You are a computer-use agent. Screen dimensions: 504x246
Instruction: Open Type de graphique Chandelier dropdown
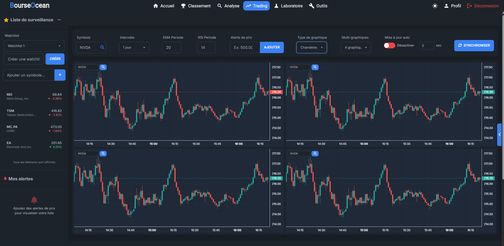312,48
